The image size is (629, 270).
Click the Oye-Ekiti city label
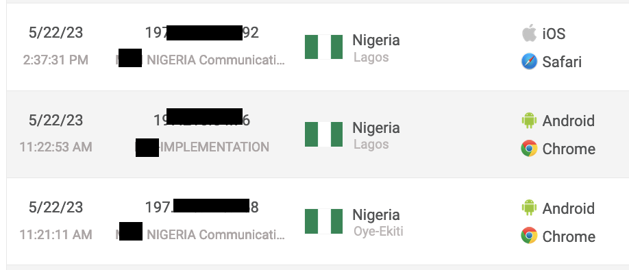[378, 232]
